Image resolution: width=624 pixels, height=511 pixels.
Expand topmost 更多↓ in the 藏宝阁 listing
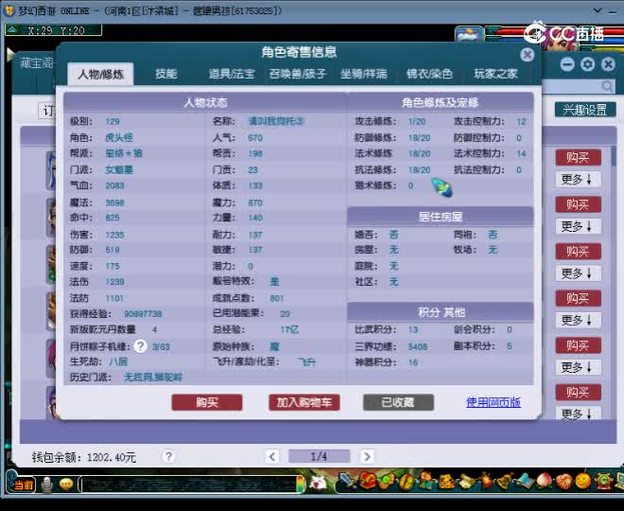point(578,179)
